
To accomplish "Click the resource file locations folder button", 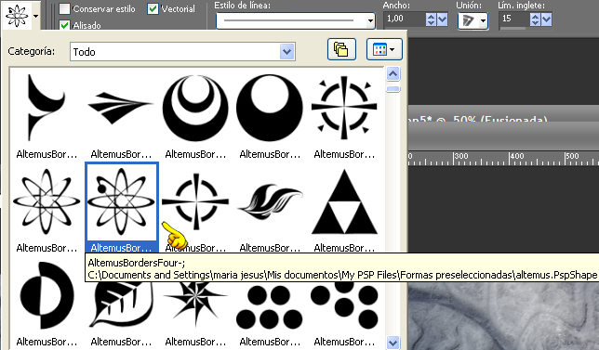I will (x=341, y=49).
